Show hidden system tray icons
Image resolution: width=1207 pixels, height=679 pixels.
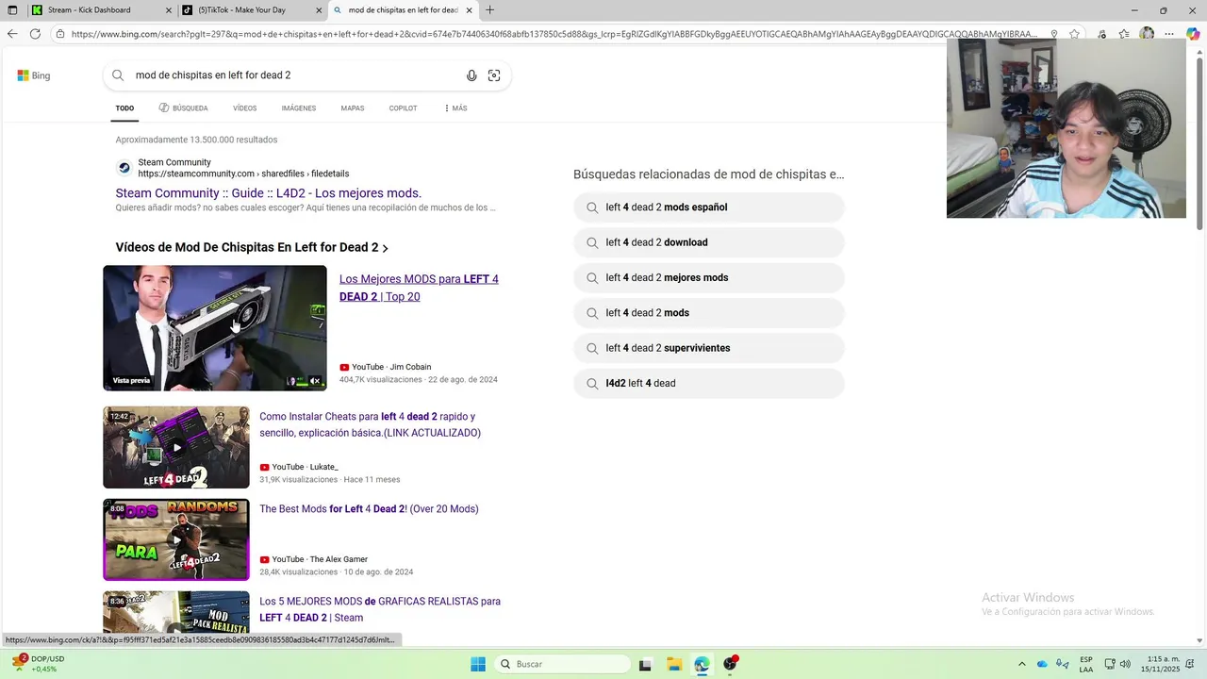1022,664
